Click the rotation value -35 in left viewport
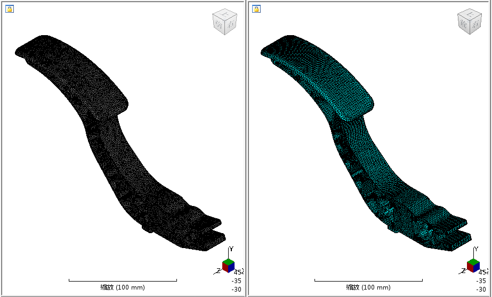Screen dimensions: 492x297 point(236,281)
